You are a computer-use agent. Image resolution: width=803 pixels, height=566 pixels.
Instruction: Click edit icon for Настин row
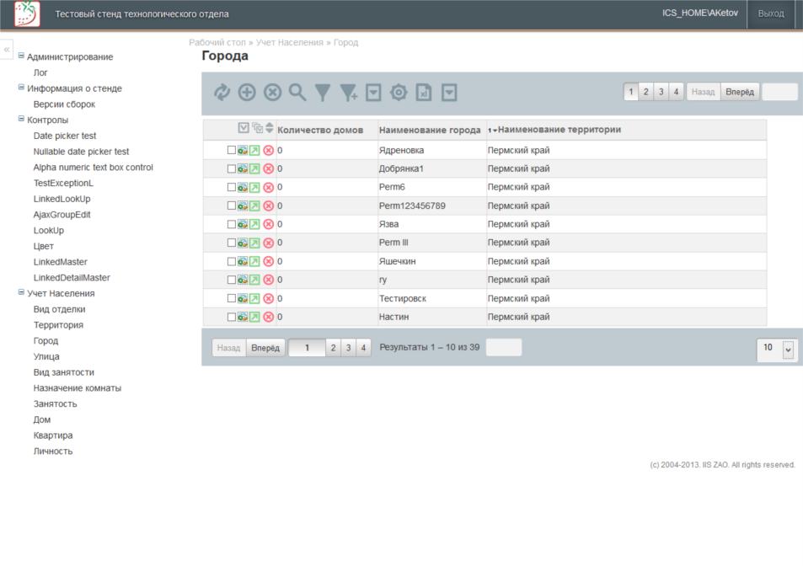point(243,317)
